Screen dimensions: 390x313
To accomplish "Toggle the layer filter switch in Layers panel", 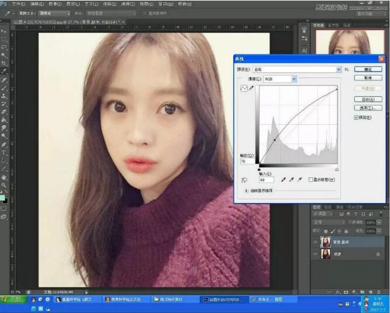I will (381, 214).
